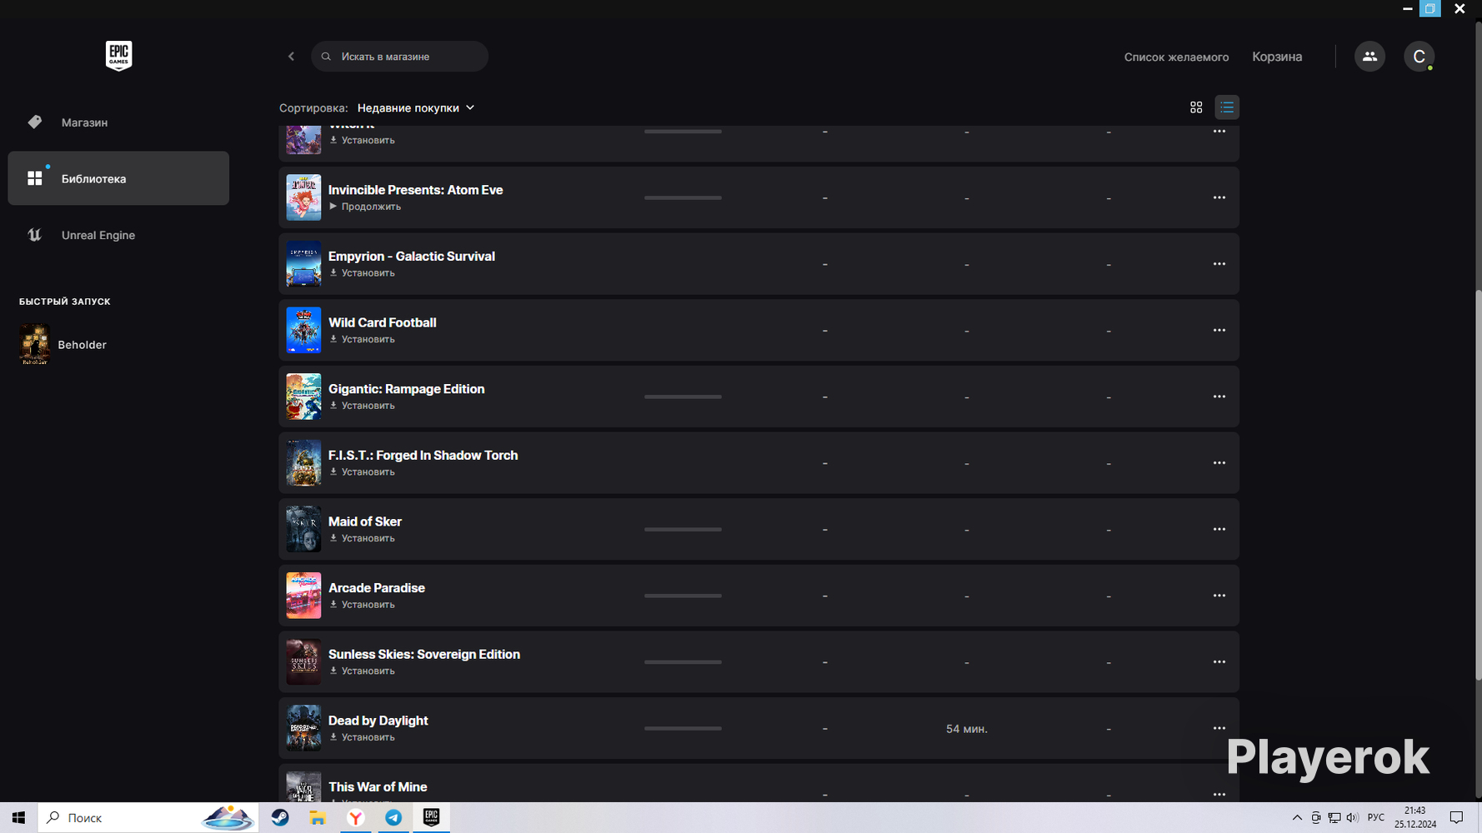Open more options for F.I.S.T.
The height and width of the screenshot is (833, 1482).
1219,463
